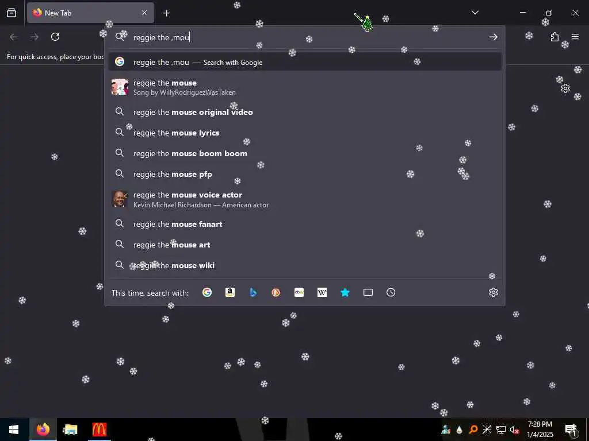Image resolution: width=589 pixels, height=441 pixels.
Task: Click the browser back arrow
Action: [14, 37]
